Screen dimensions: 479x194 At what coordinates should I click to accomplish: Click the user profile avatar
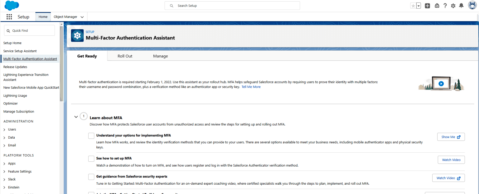point(472,6)
